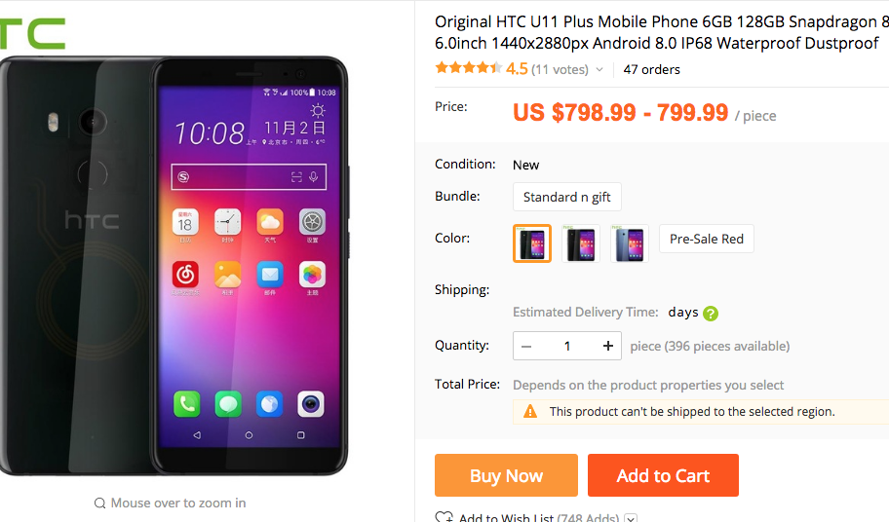Viewport: 889px width, 522px height.
Task: Increase quantity with the plus button
Action: tap(608, 346)
